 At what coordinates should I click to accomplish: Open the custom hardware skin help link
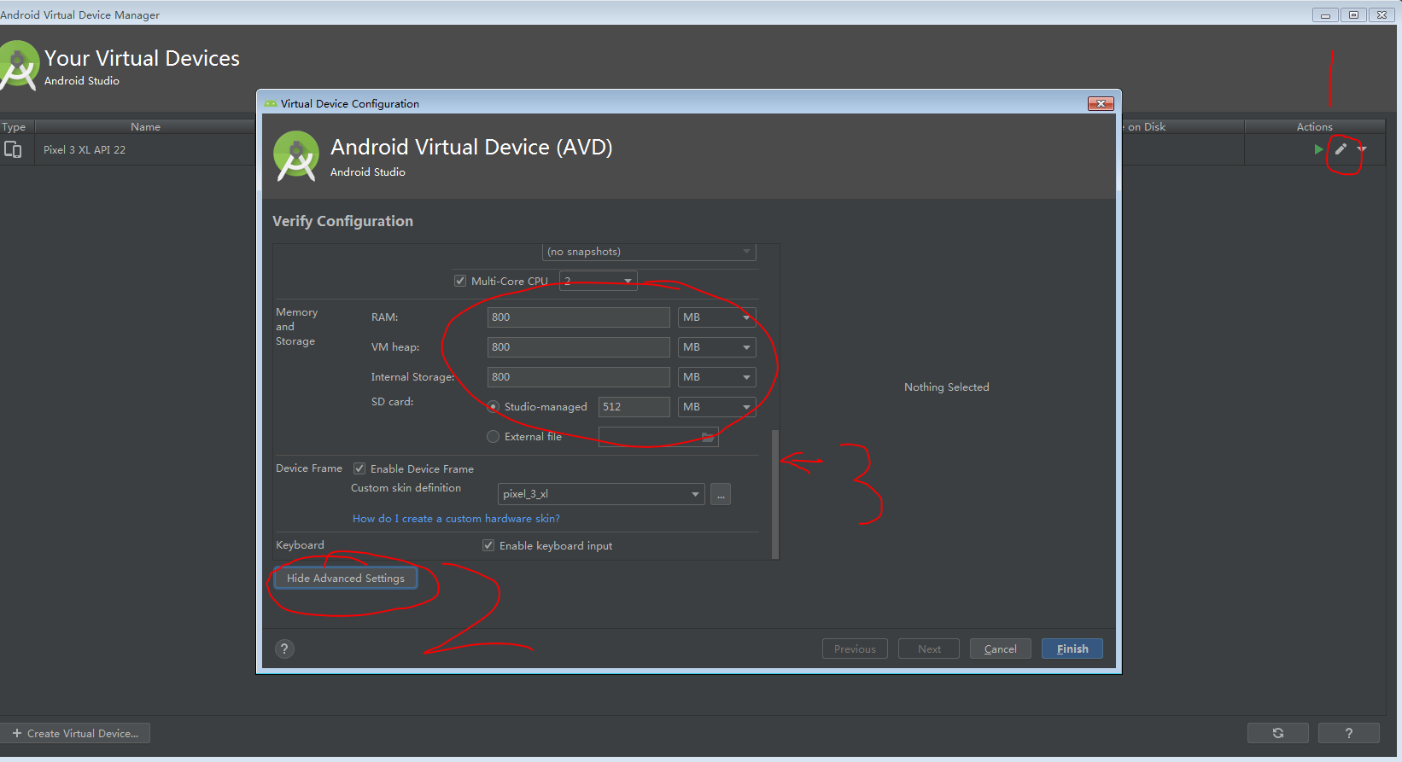tap(456, 519)
